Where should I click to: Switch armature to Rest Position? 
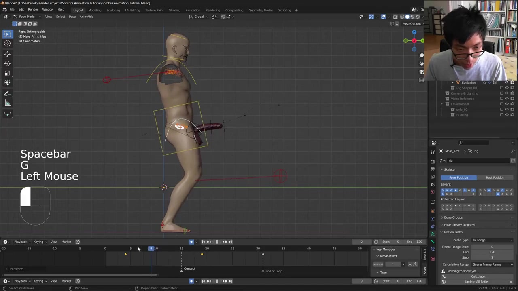tap(495, 177)
